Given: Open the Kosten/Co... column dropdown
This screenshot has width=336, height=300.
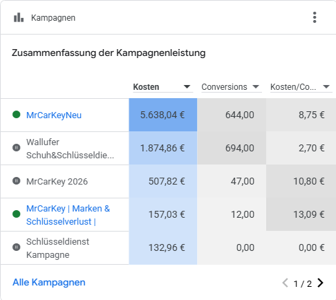Looking at the screenshot, I should [301, 87].
